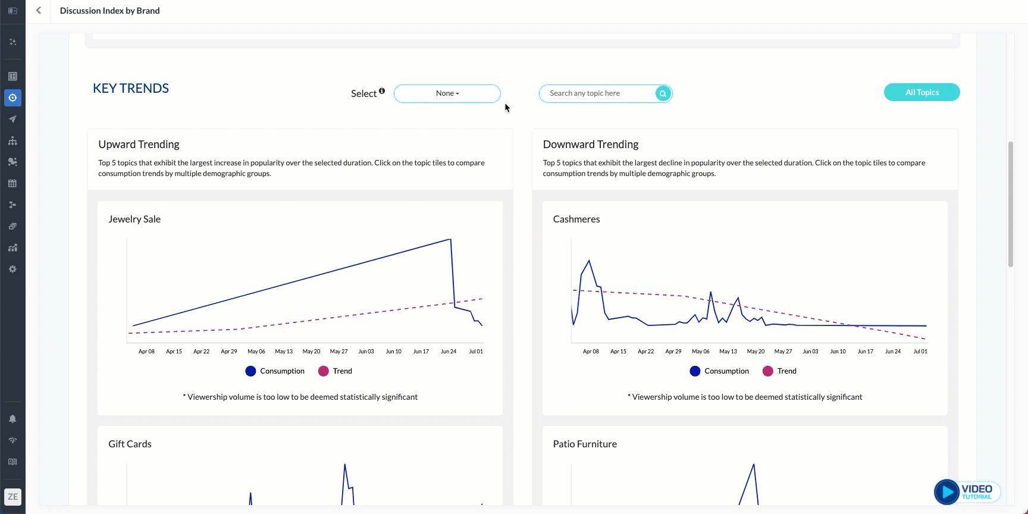The height and width of the screenshot is (514, 1028).
Task: Click the Consumption blue swatch in Cashmeres chart
Action: pos(695,371)
